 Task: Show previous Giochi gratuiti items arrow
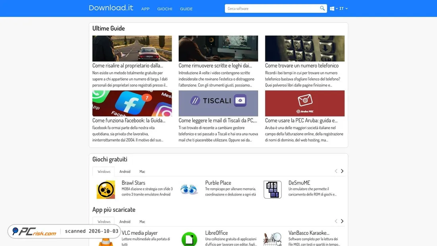point(336,171)
